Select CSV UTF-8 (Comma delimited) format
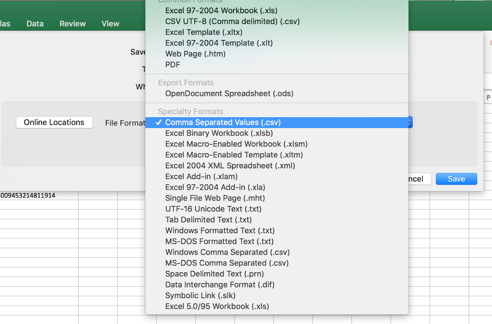 tap(277, 21)
